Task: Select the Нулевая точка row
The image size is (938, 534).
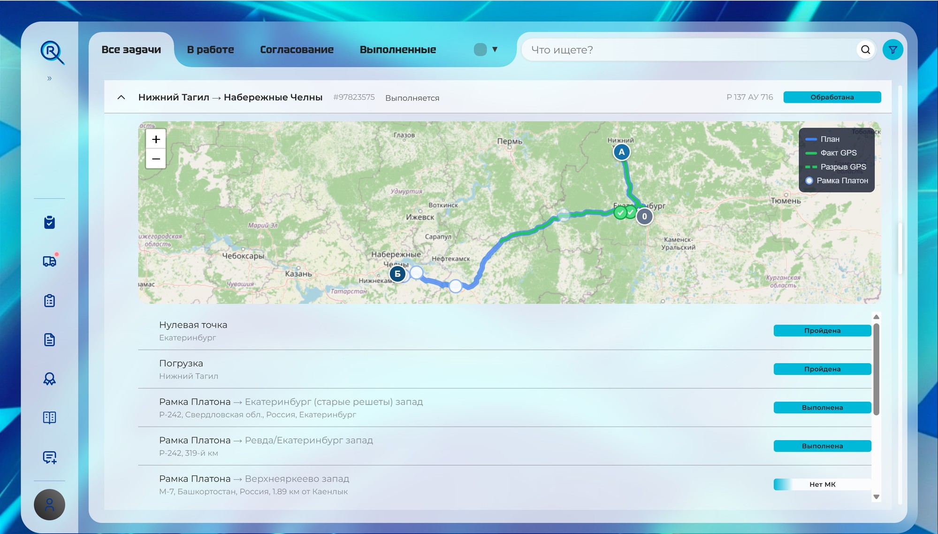Action: [x=504, y=331]
